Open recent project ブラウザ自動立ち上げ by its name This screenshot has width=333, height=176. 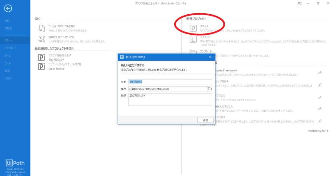point(60,55)
